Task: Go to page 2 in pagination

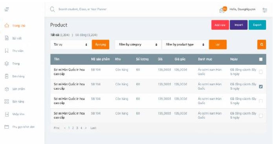Action: (x=73, y=128)
